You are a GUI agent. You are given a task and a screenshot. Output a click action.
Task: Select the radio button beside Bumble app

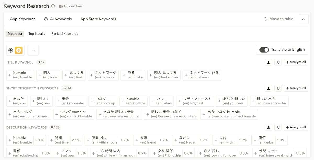pyautogui.click(x=10, y=50)
